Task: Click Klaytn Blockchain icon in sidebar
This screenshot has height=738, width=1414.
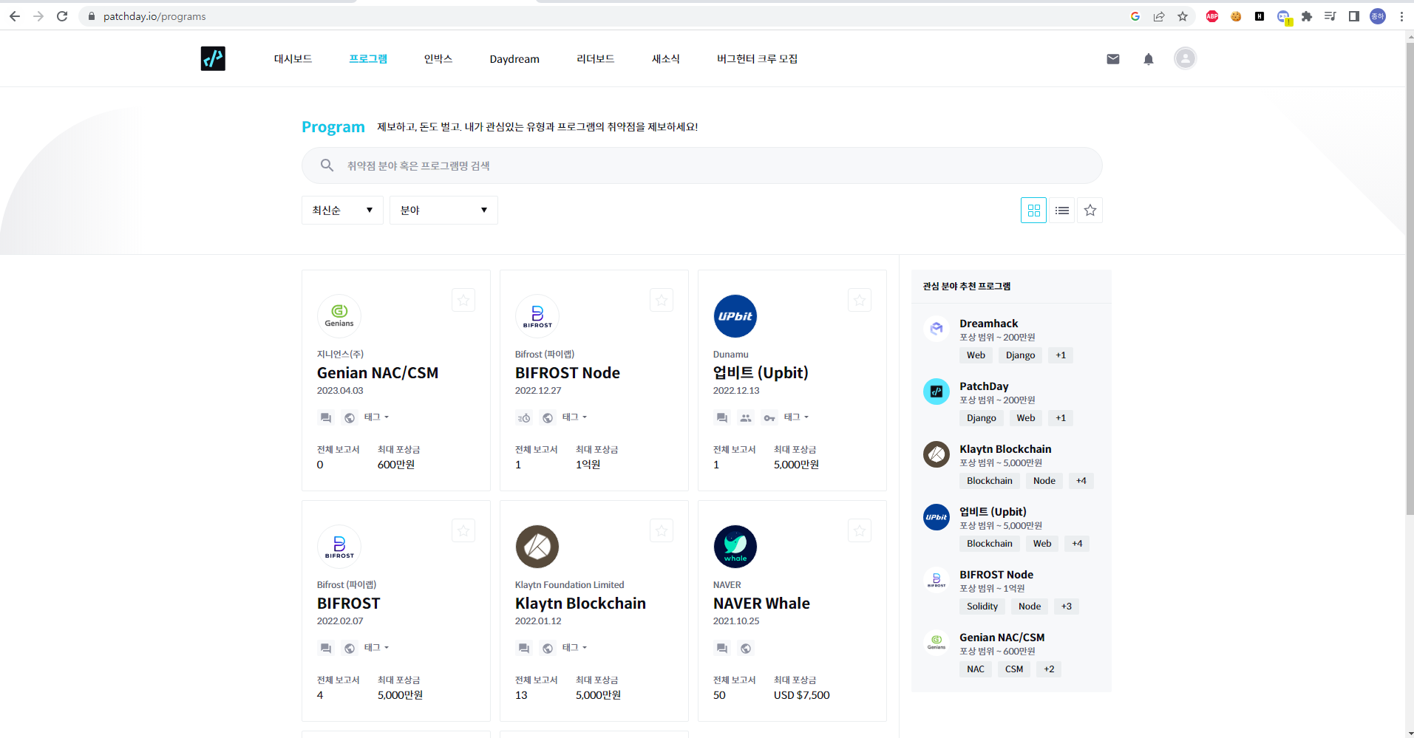Action: 937,454
